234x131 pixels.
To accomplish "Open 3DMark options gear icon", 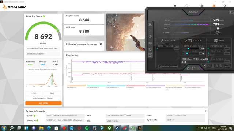I will (x=224, y=6).
